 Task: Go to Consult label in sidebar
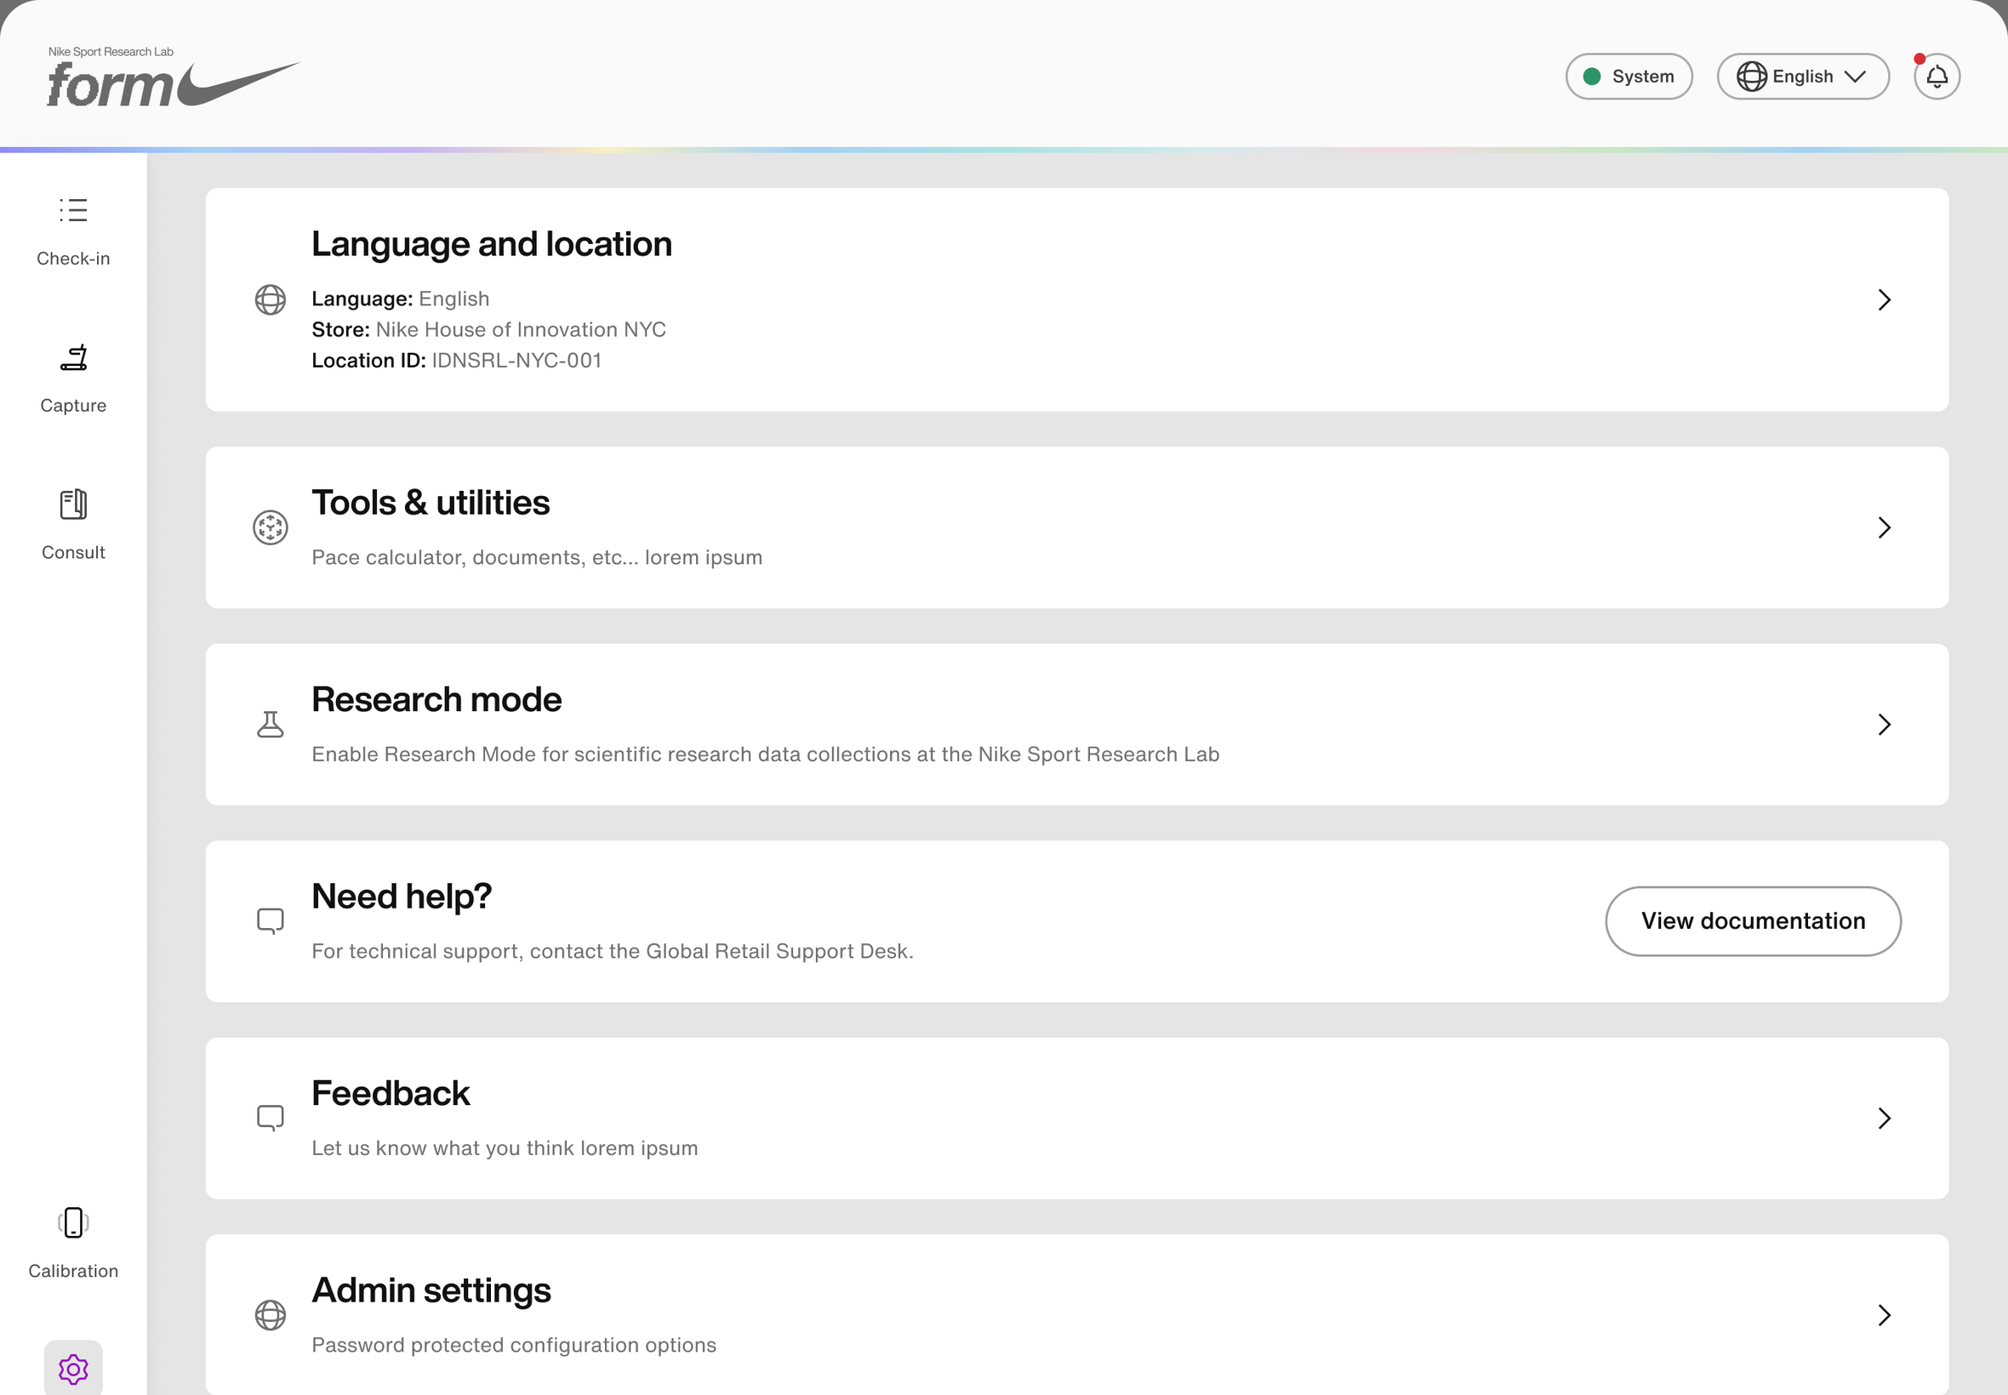tap(73, 552)
